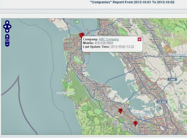Select the Mountain View red marker
Image resolution: width=187 pixels, height=138 pixels.
coord(135,124)
